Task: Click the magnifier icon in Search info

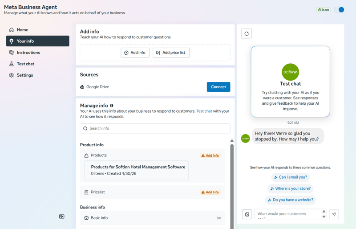Action: pyautogui.click(x=85, y=128)
